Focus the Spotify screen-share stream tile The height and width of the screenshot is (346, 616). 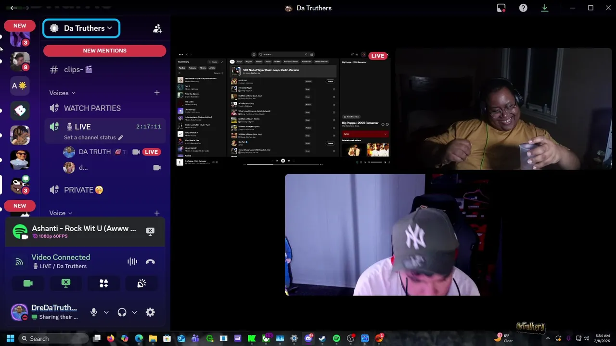[x=283, y=109]
